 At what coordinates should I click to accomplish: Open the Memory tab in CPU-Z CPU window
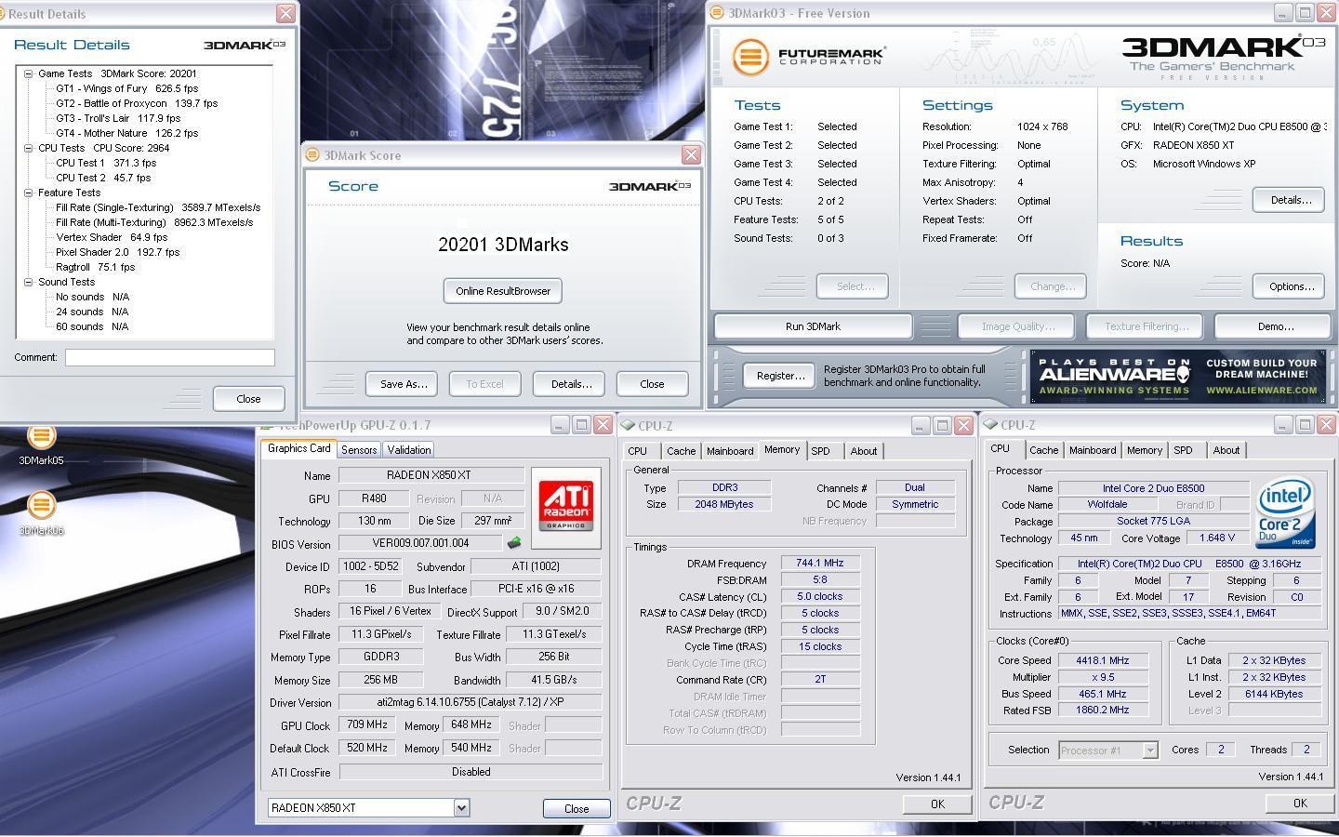click(1144, 450)
